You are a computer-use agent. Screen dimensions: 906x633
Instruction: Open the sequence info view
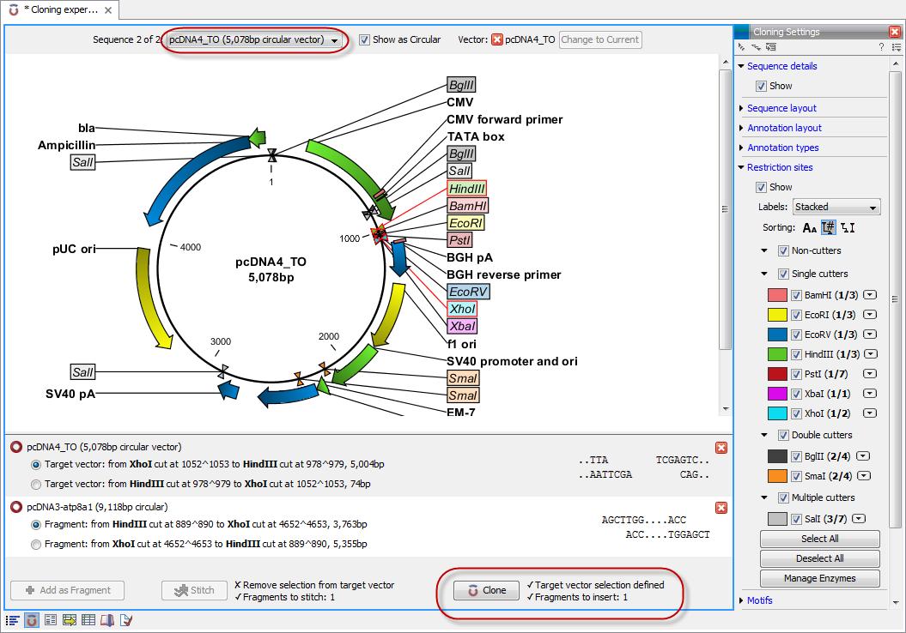50,619
